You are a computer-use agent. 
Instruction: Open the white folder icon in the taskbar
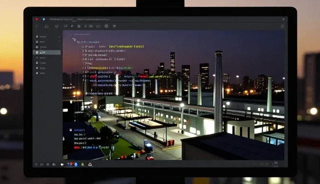click(x=62, y=164)
